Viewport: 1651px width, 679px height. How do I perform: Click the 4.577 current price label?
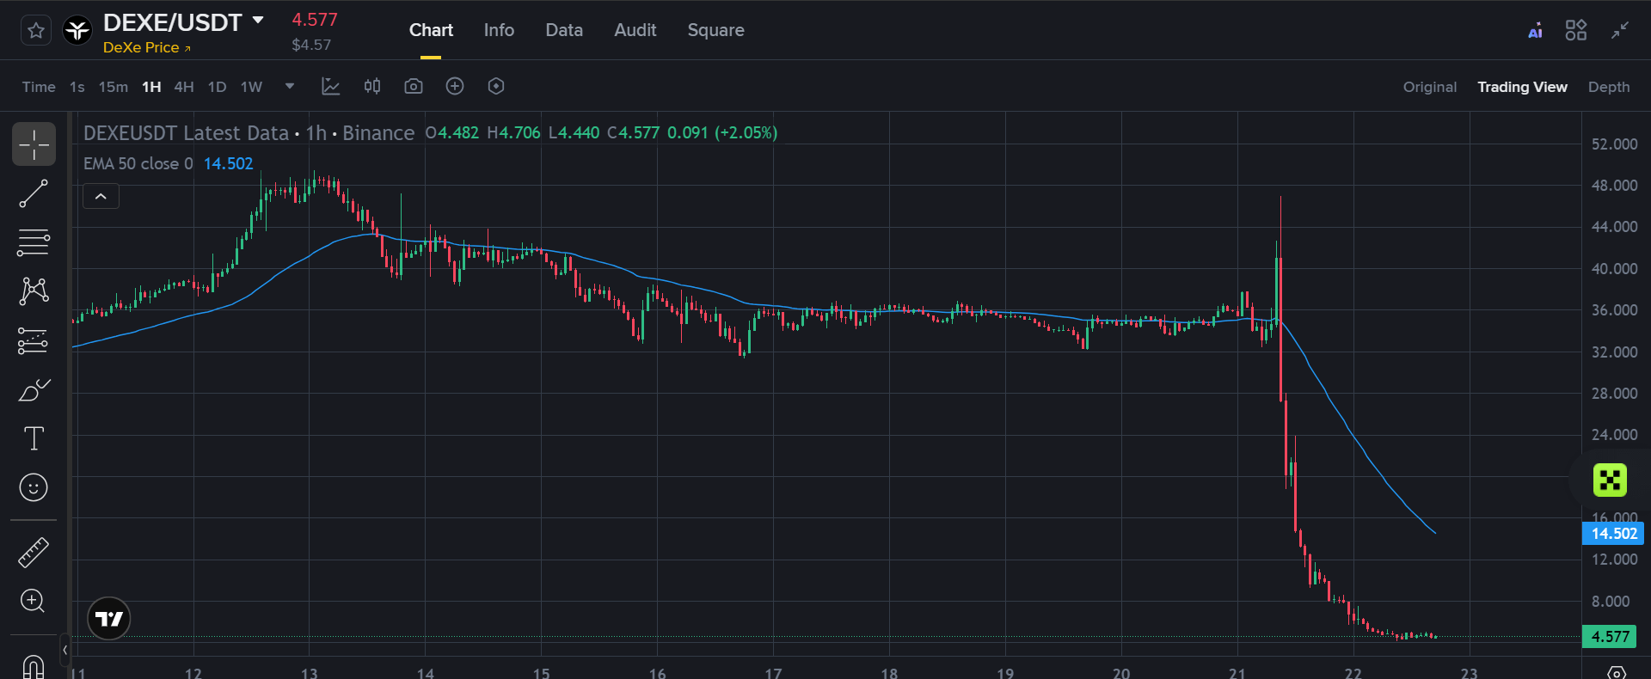tap(1610, 637)
